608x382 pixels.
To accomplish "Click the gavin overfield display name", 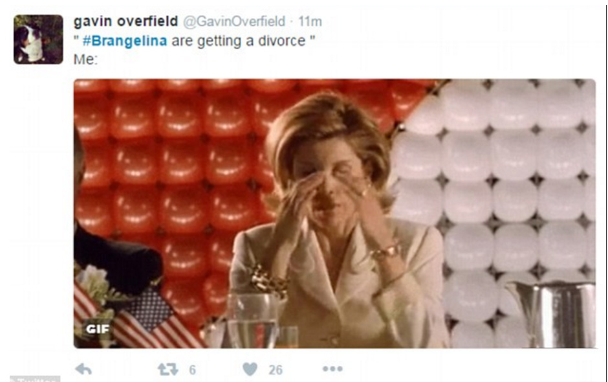I will (x=125, y=21).
